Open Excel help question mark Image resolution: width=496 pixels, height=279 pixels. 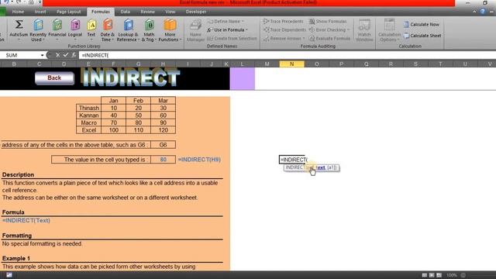(x=483, y=12)
